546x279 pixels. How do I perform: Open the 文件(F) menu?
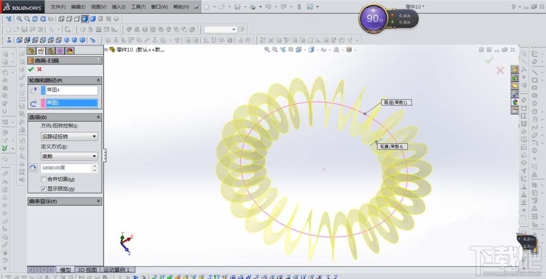[58, 7]
